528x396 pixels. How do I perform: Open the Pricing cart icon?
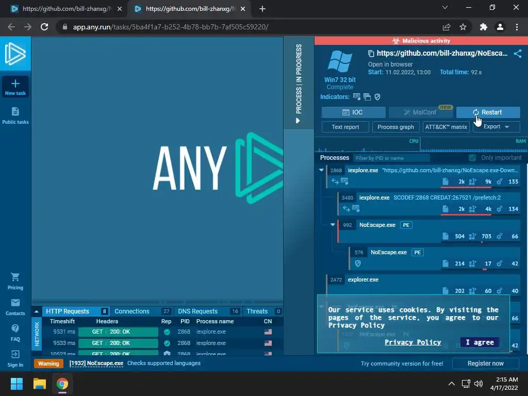pos(15,277)
